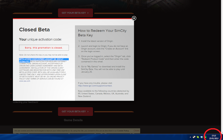Open the www.ea.com link in the fine print
The height and width of the screenshot is (140, 223).
pos(25,81)
